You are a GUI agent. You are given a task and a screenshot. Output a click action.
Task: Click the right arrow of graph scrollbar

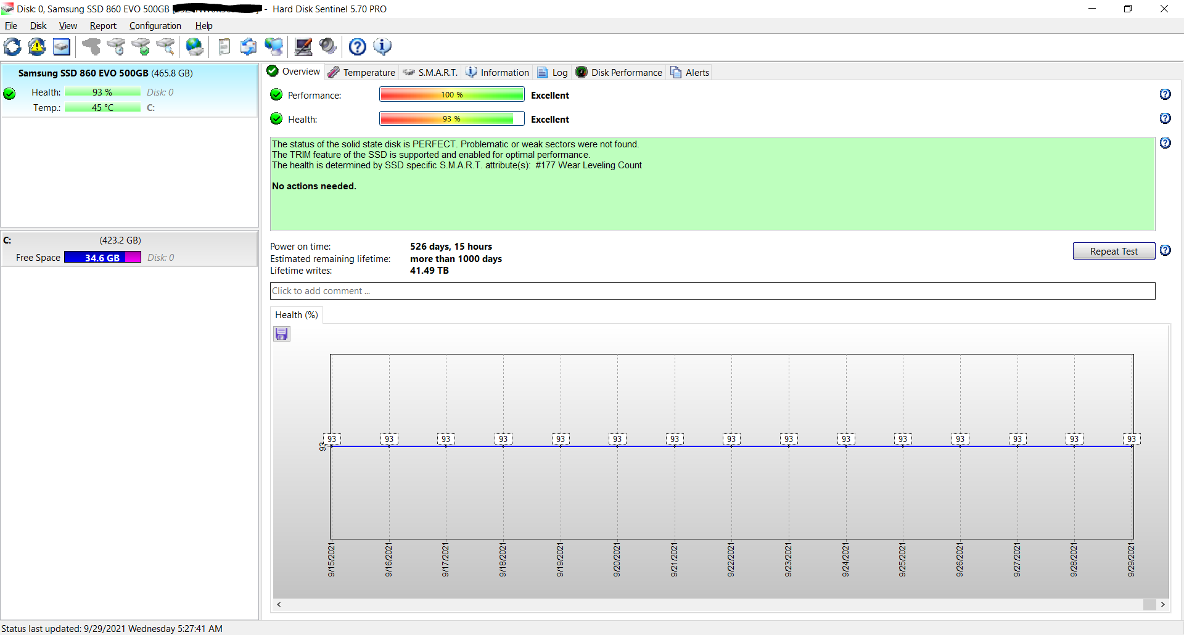tap(1163, 605)
